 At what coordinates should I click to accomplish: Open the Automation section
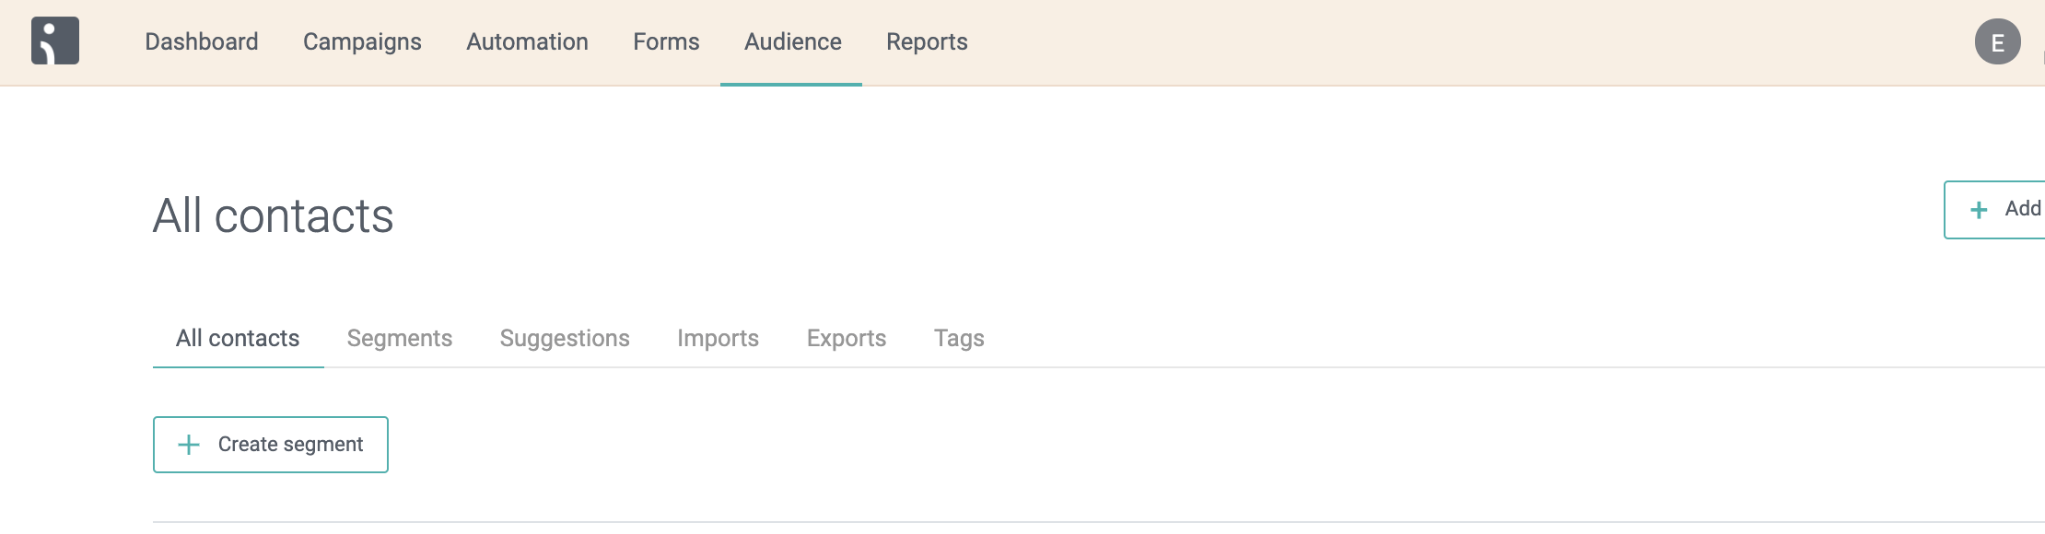pos(527,41)
